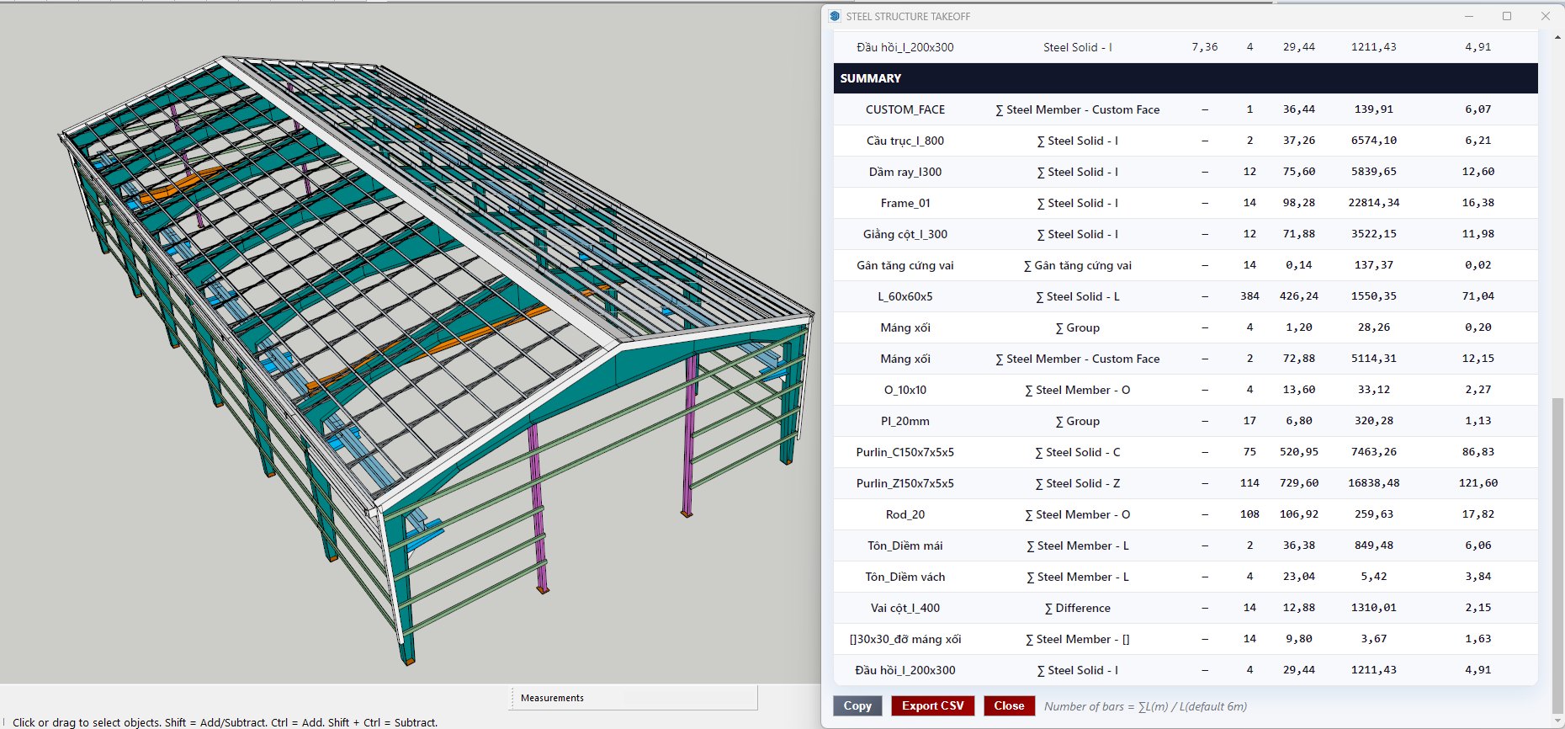Click the scrollbar up arrow in the takeoff panel
Viewport: 1565px width, 729px height.
point(1557,37)
